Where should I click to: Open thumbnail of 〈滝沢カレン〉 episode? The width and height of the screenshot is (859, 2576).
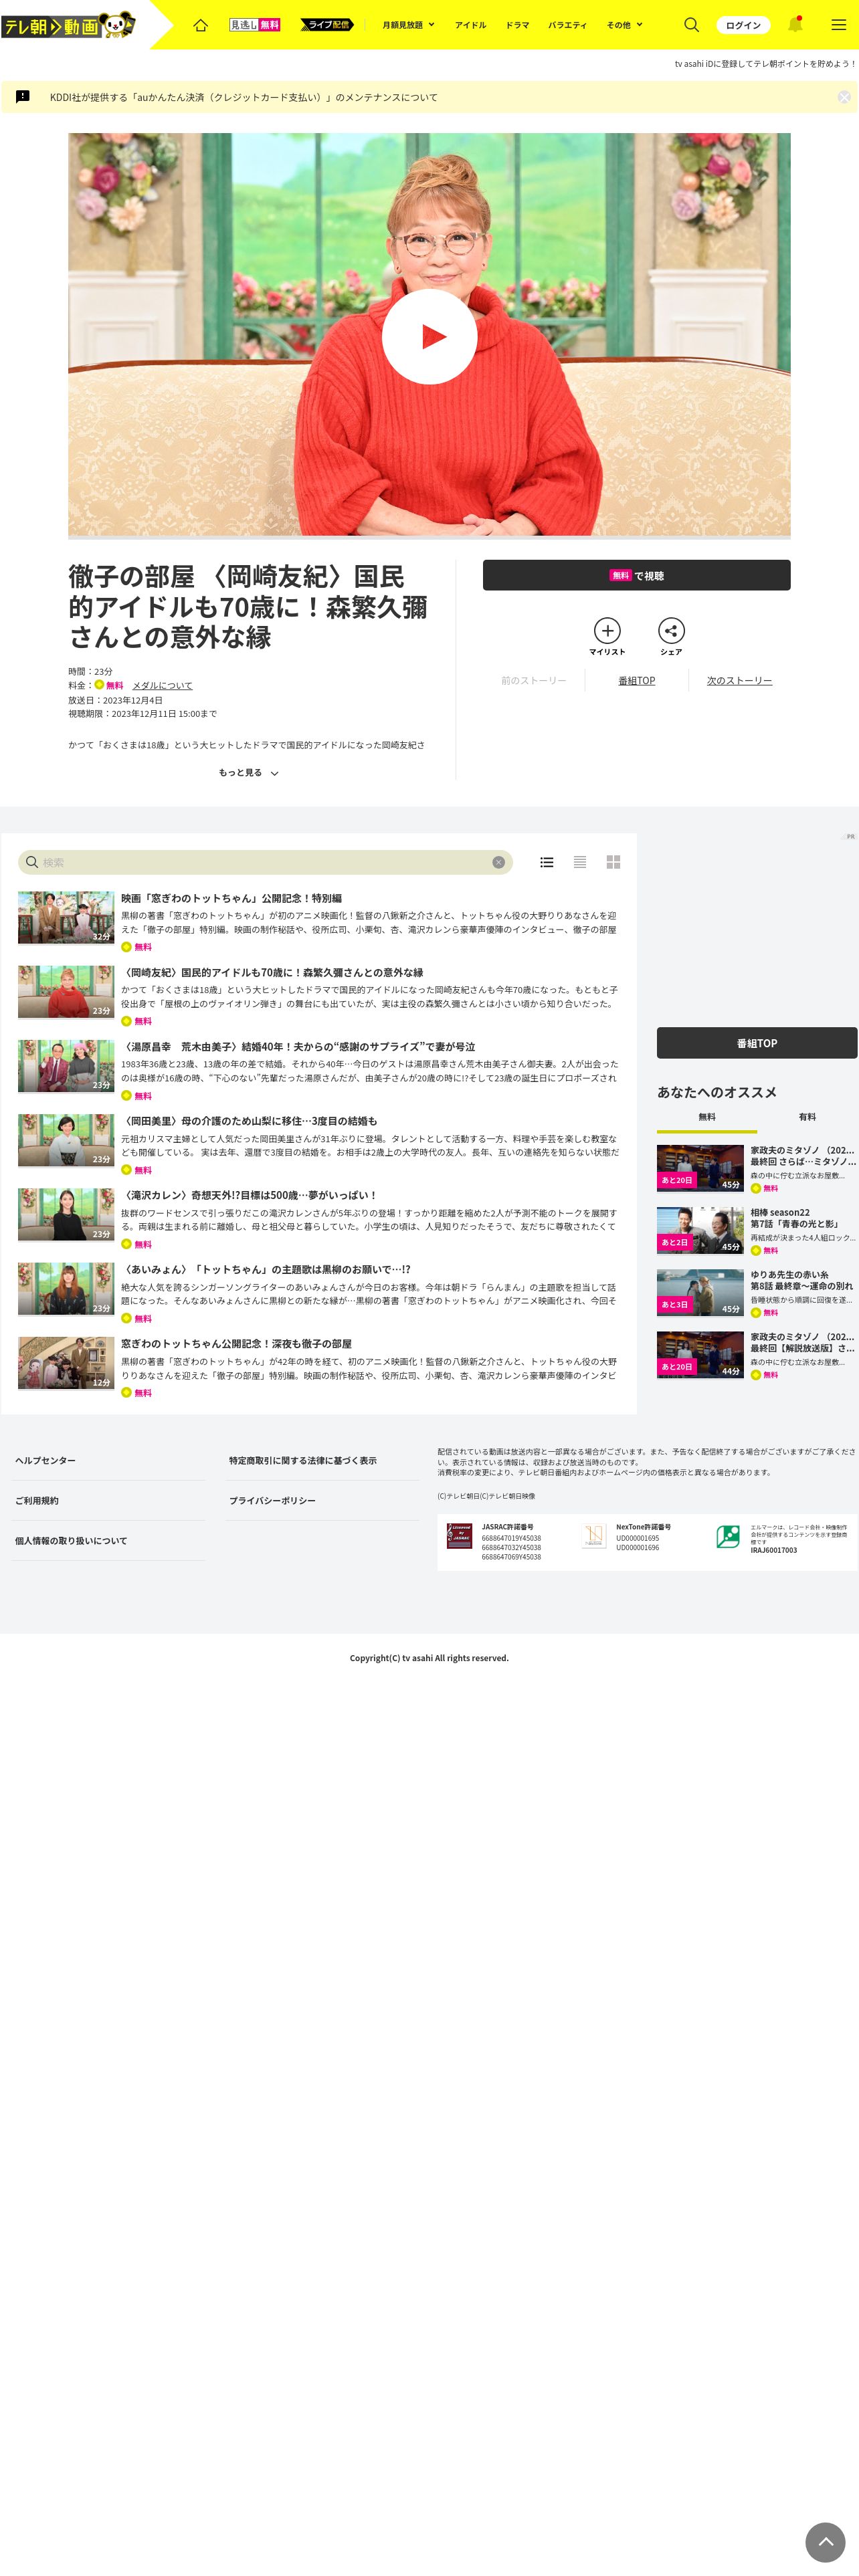pyautogui.click(x=66, y=1215)
